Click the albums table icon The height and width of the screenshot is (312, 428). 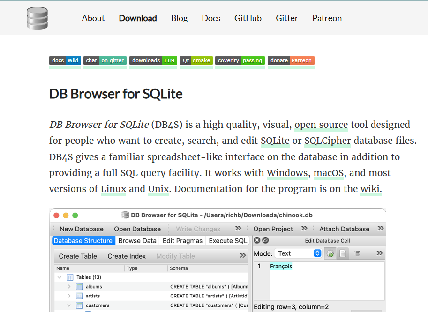coord(79,287)
